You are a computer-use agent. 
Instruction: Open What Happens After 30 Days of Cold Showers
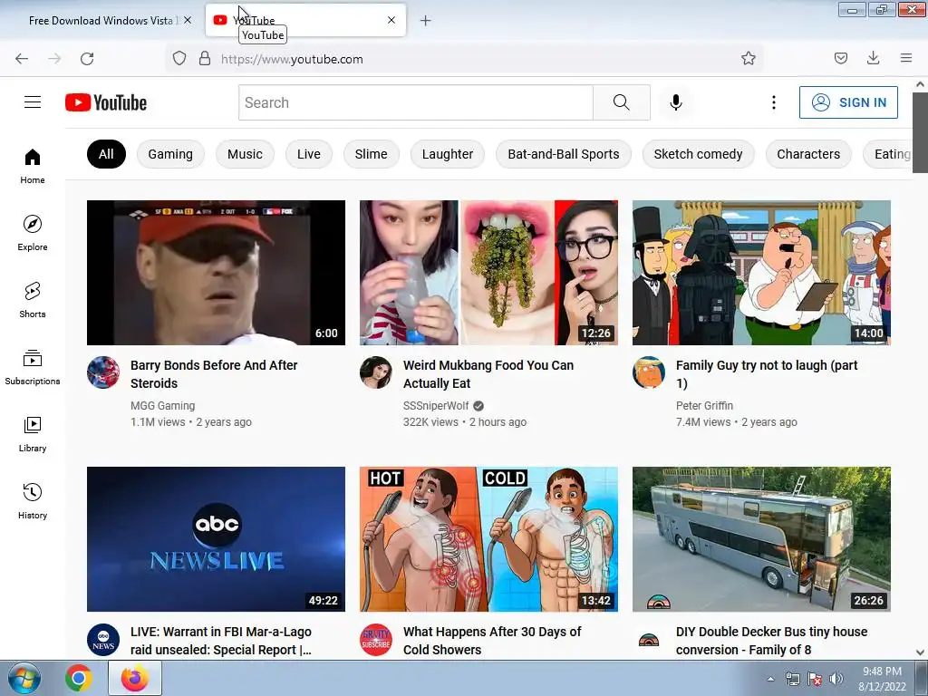[492, 641]
